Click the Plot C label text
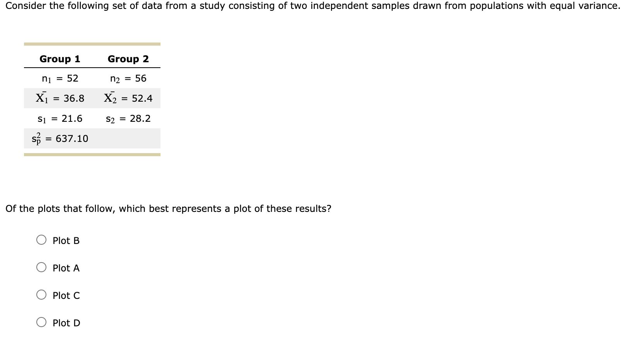621x341 pixels. pos(66,295)
